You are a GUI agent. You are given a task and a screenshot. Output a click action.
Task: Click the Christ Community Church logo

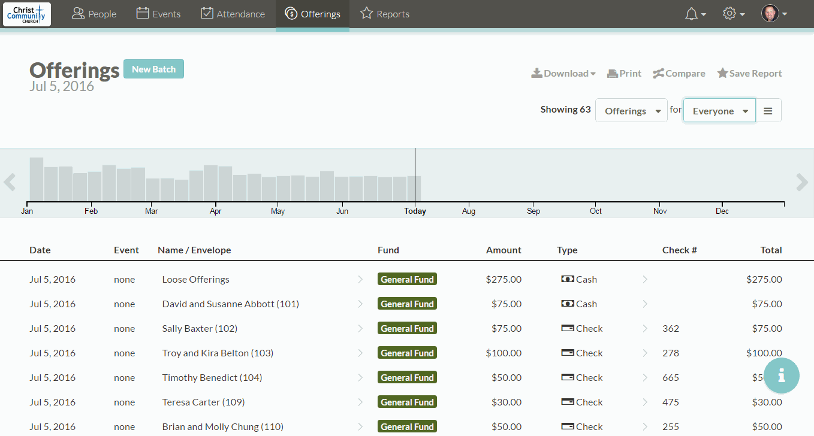pos(27,14)
